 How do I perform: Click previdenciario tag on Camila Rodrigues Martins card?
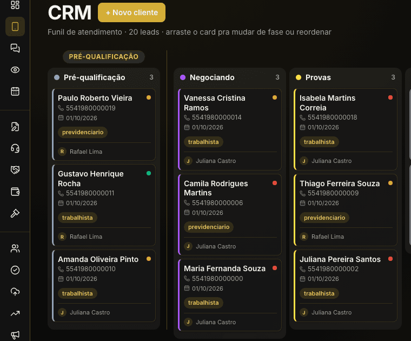(209, 227)
